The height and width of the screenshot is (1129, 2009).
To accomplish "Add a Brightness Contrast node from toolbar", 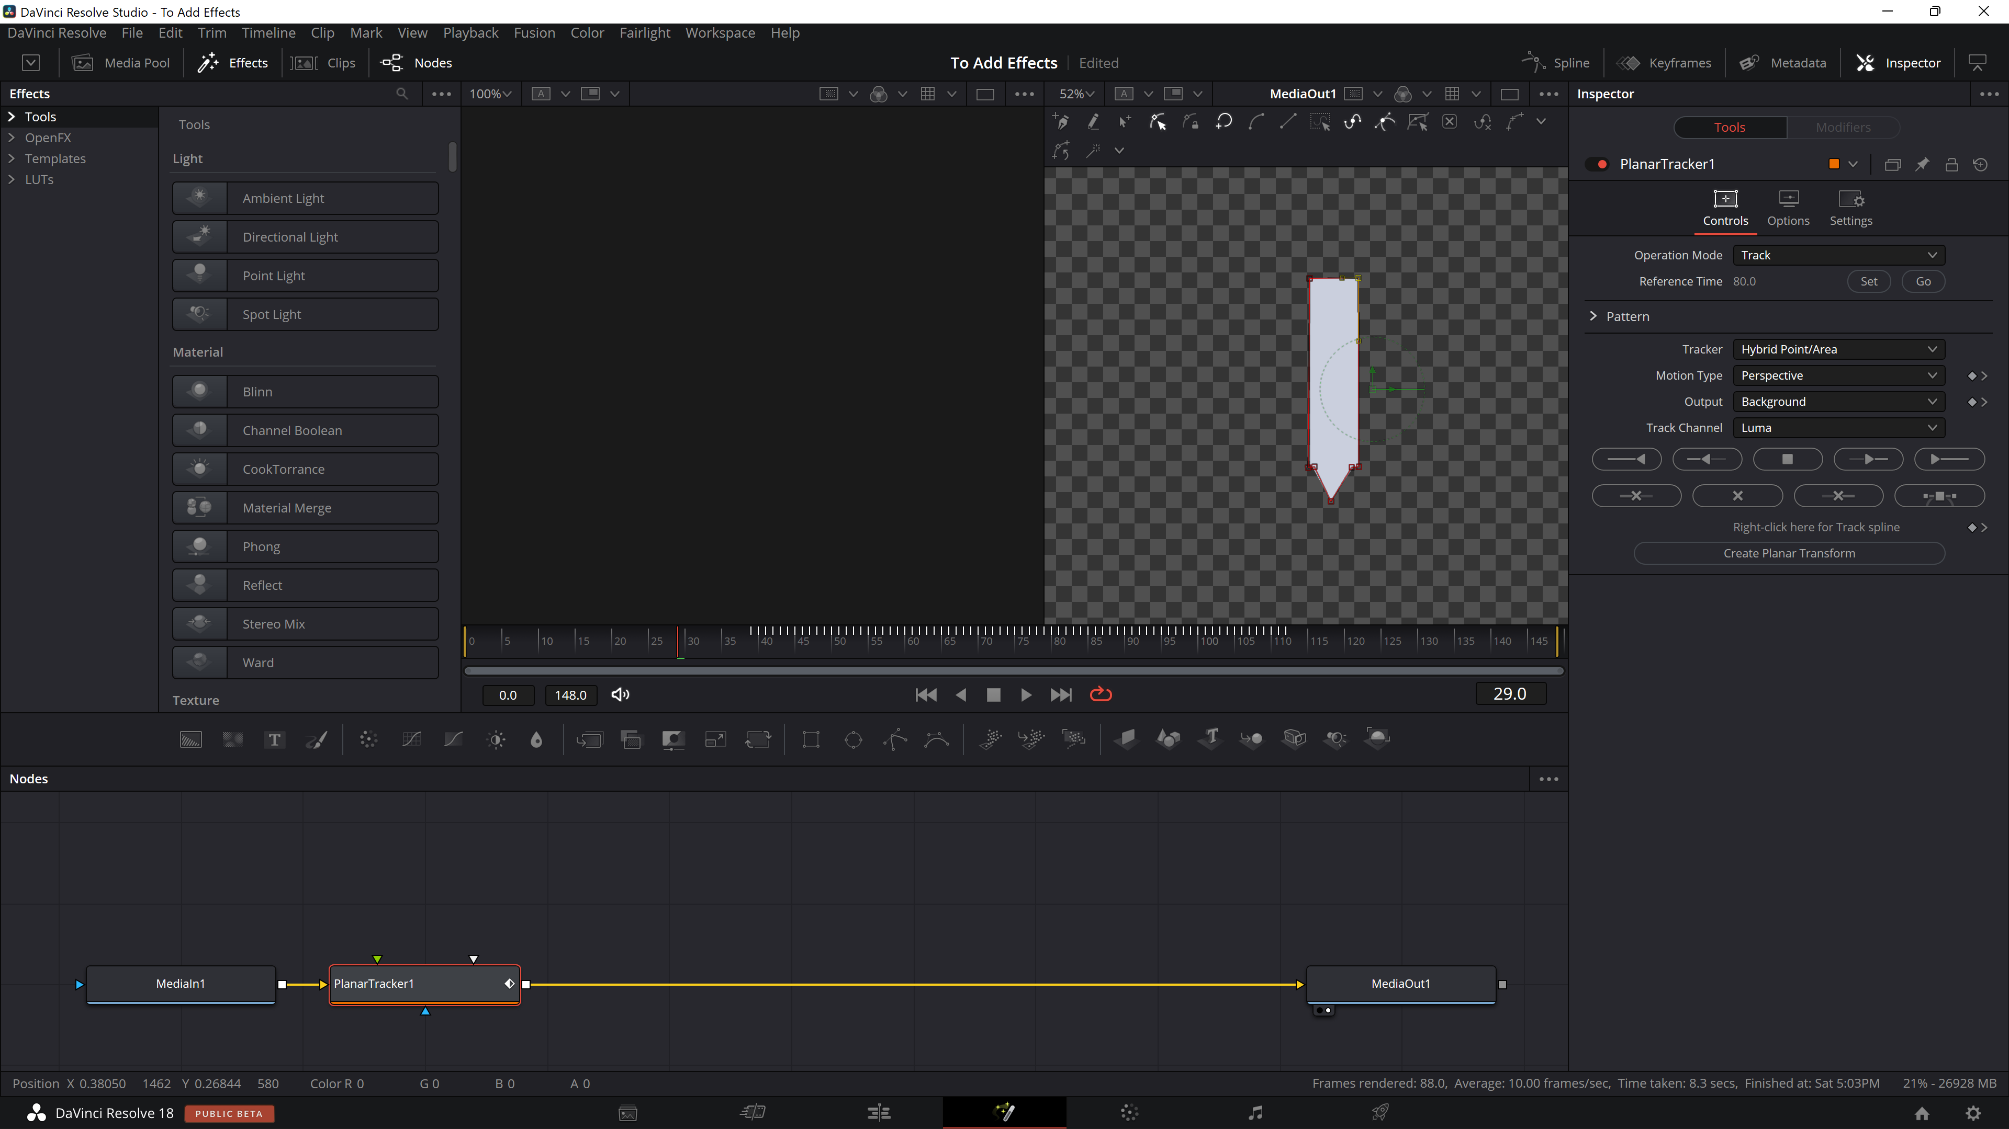I will [x=496, y=739].
